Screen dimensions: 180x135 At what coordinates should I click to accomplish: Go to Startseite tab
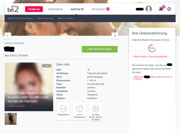(x=55, y=9)
